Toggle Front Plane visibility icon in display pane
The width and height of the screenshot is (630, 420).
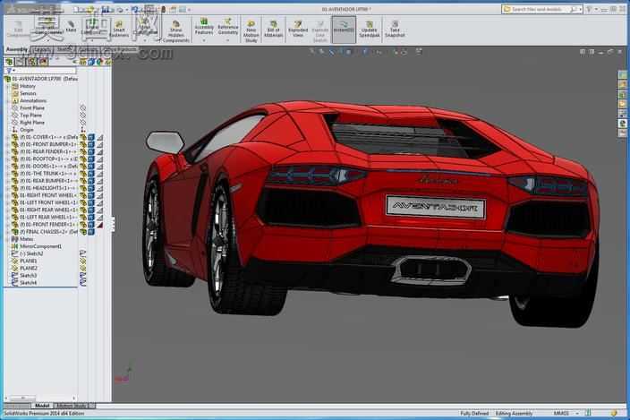click(x=82, y=107)
